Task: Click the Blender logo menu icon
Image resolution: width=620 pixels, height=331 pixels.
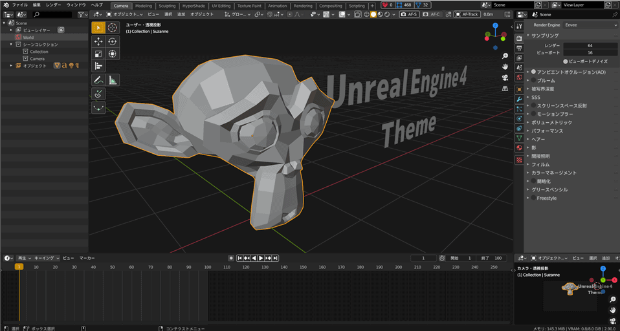Action: [x=6, y=5]
